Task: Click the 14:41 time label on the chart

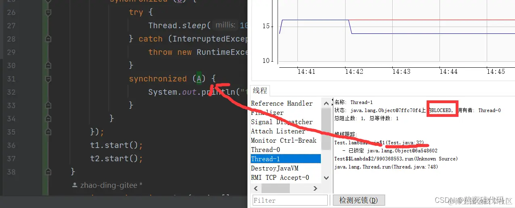Action: click(306, 71)
